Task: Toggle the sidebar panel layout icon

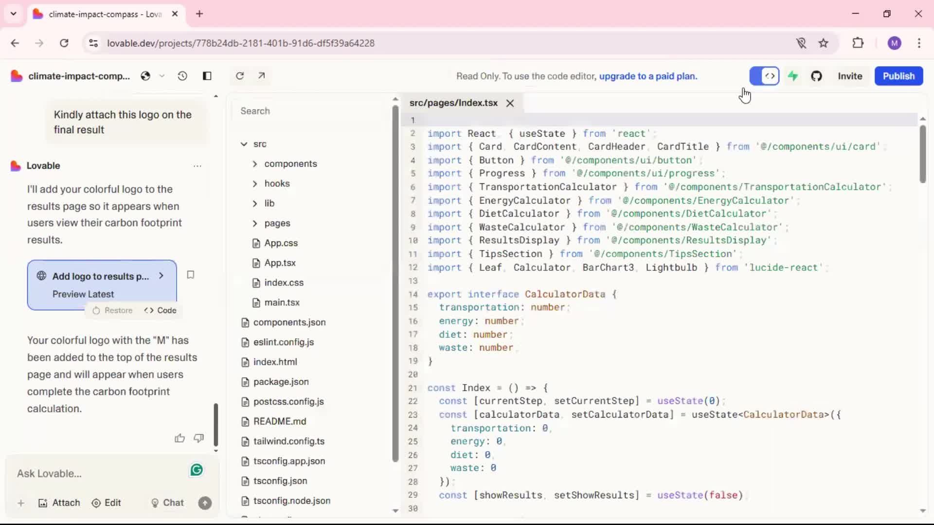Action: tap(207, 76)
